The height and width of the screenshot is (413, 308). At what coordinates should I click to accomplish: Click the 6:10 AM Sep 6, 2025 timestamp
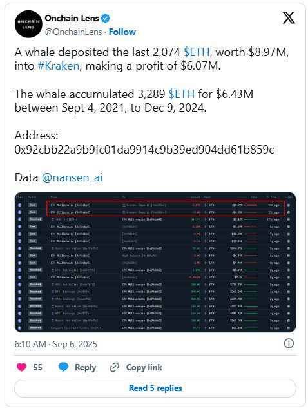coord(56,344)
